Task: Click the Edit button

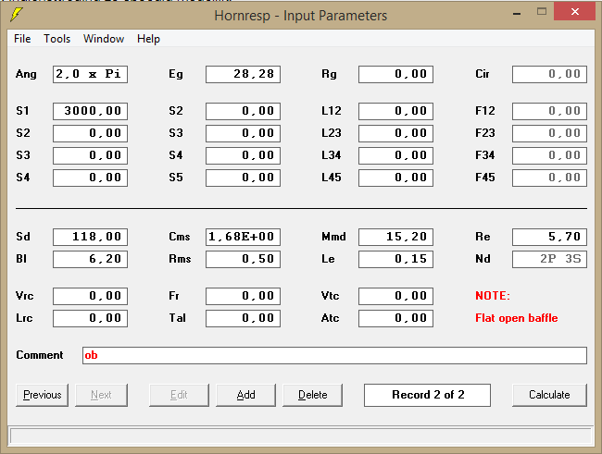Action: (x=179, y=395)
